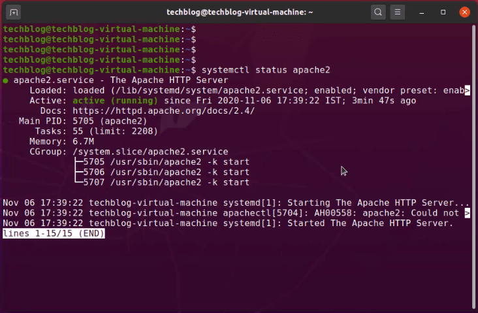Click 'Main PID: 5705 (apache2)' line
The width and height of the screenshot is (478, 313).
(83, 121)
